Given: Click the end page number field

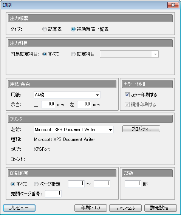Looking at the screenshot, I should pos(102,184).
